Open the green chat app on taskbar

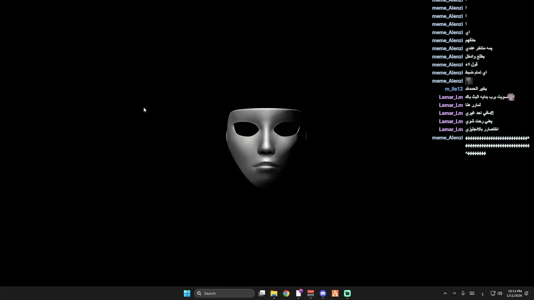click(348, 293)
